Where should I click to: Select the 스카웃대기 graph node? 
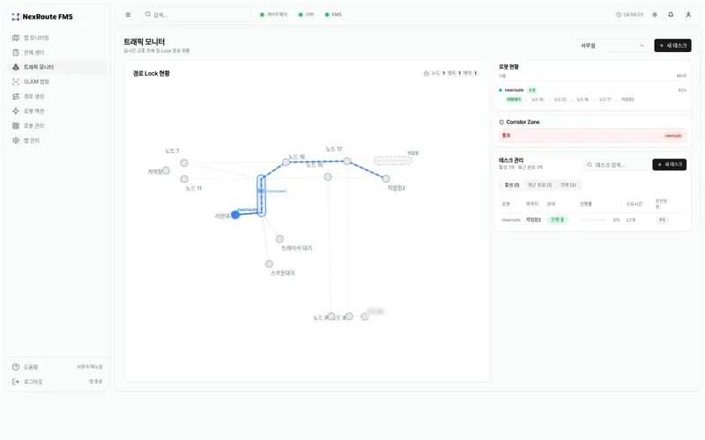tap(269, 264)
